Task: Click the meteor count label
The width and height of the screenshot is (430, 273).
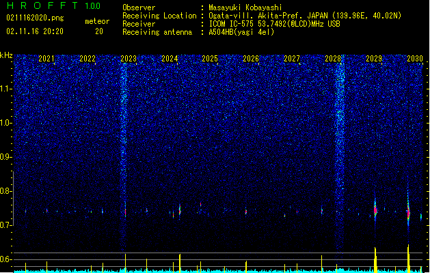Action: click(x=97, y=21)
